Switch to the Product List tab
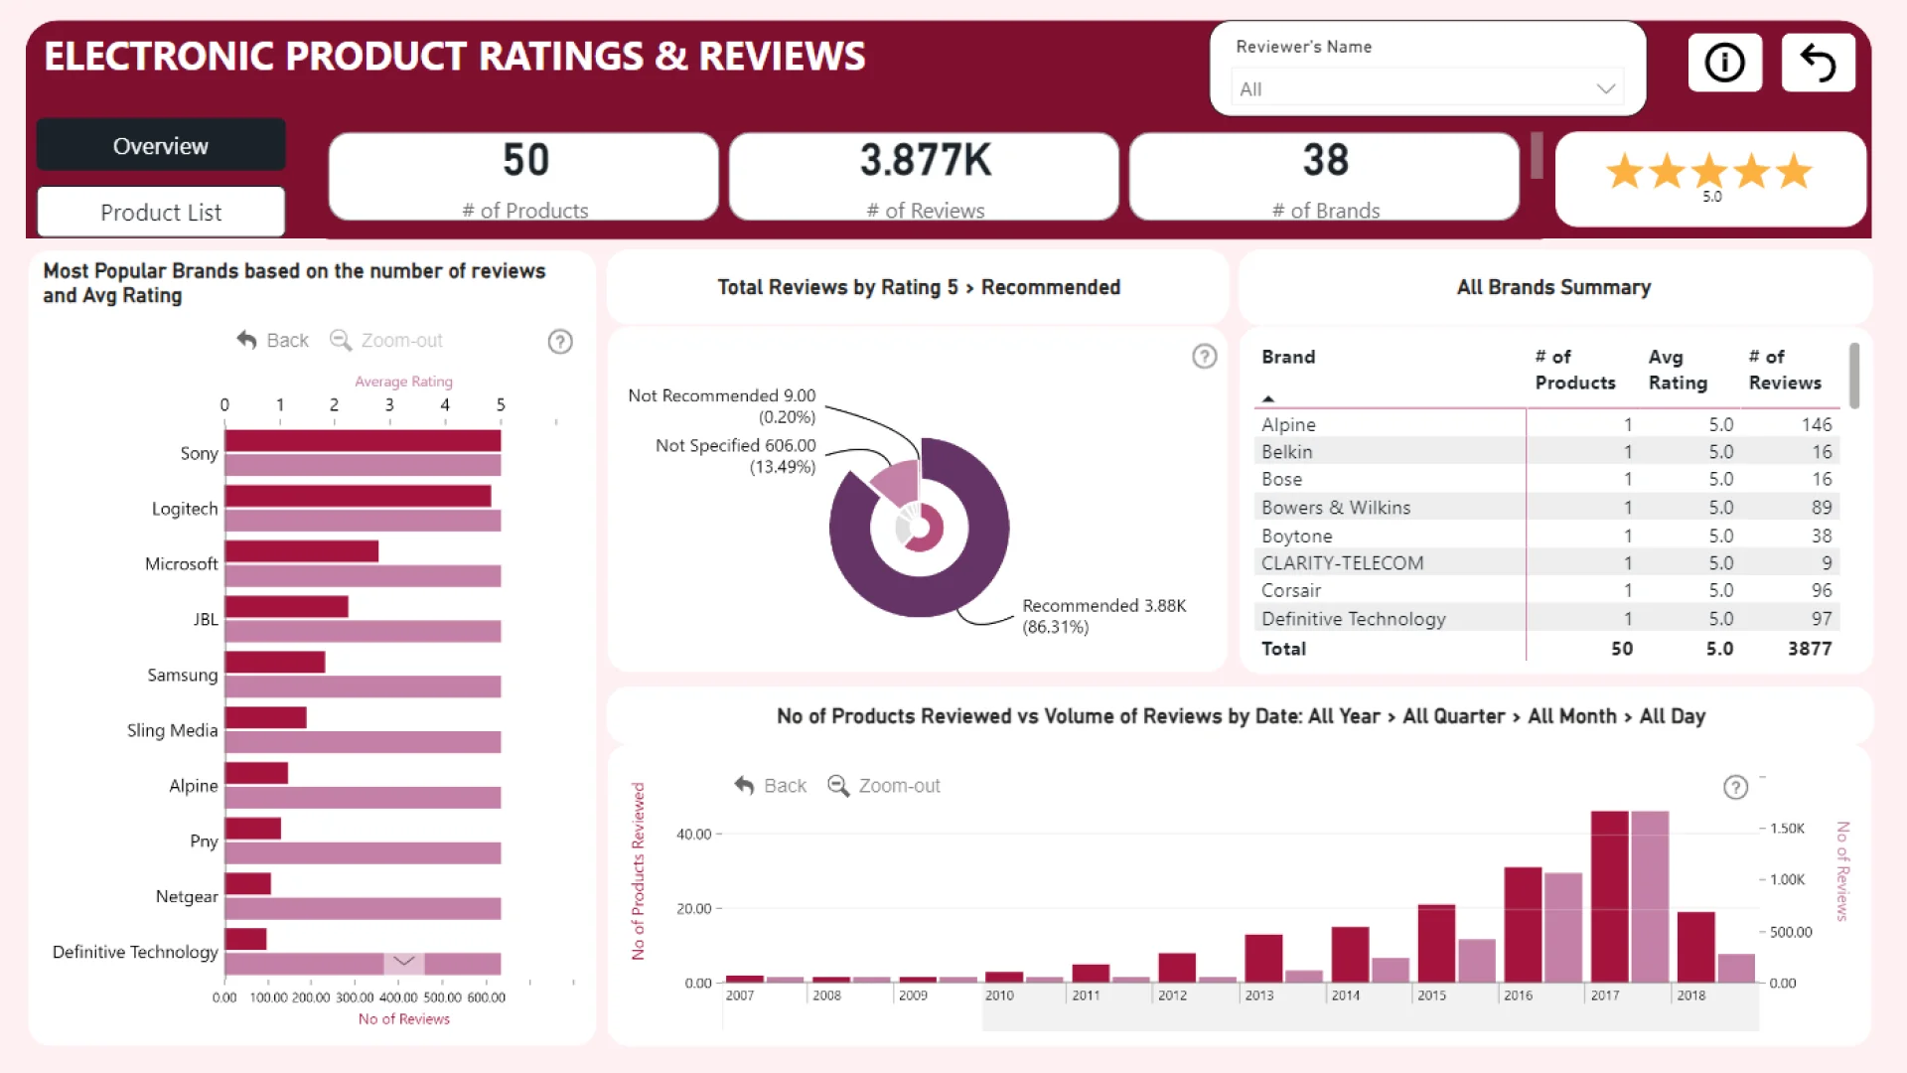Image resolution: width=1907 pixels, height=1073 pixels. point(161,212)
